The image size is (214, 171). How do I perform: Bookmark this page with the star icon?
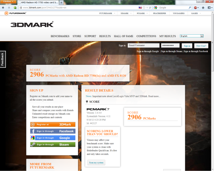(144, 8)
